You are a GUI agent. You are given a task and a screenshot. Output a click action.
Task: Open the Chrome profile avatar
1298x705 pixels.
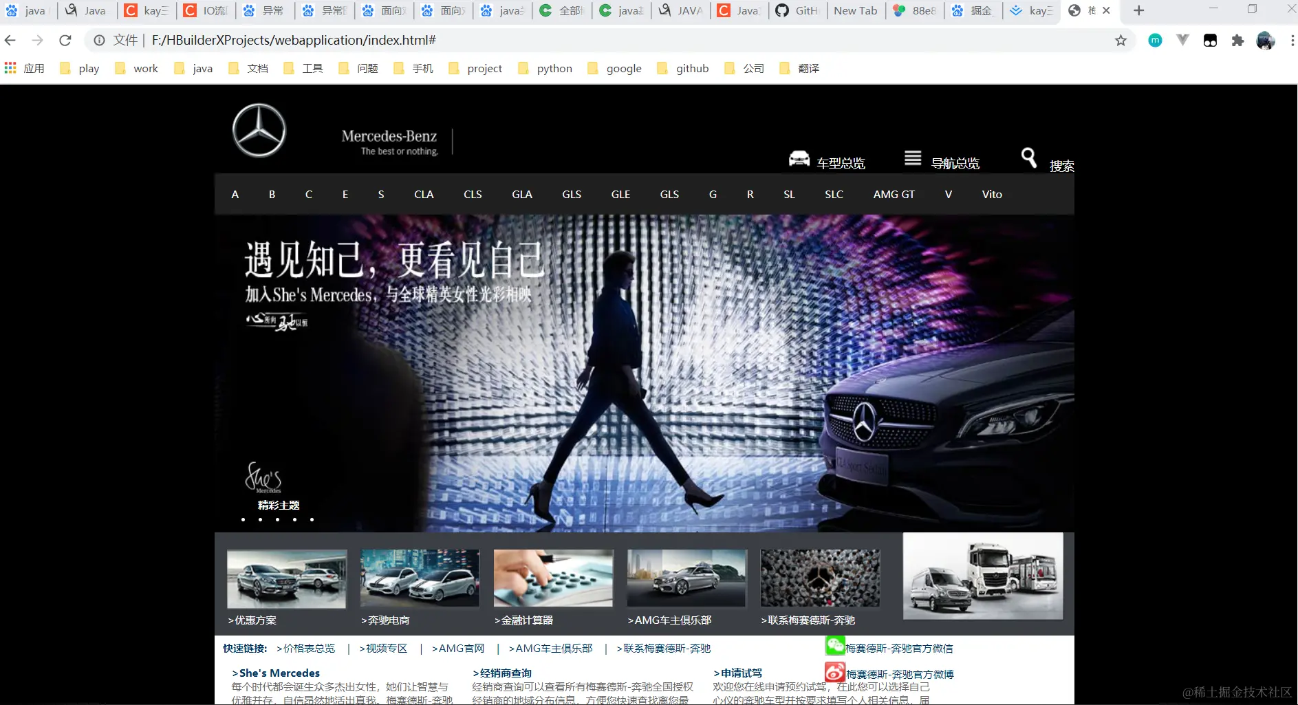1266,41
